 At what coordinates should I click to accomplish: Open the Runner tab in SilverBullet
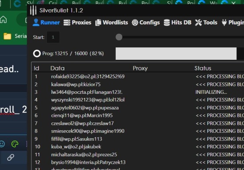[x=46, y=23]
